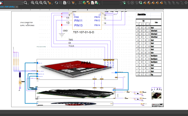188x116 pixels.
Task: Click the orange fisheye zoom icon
Action: pos(49,3)
